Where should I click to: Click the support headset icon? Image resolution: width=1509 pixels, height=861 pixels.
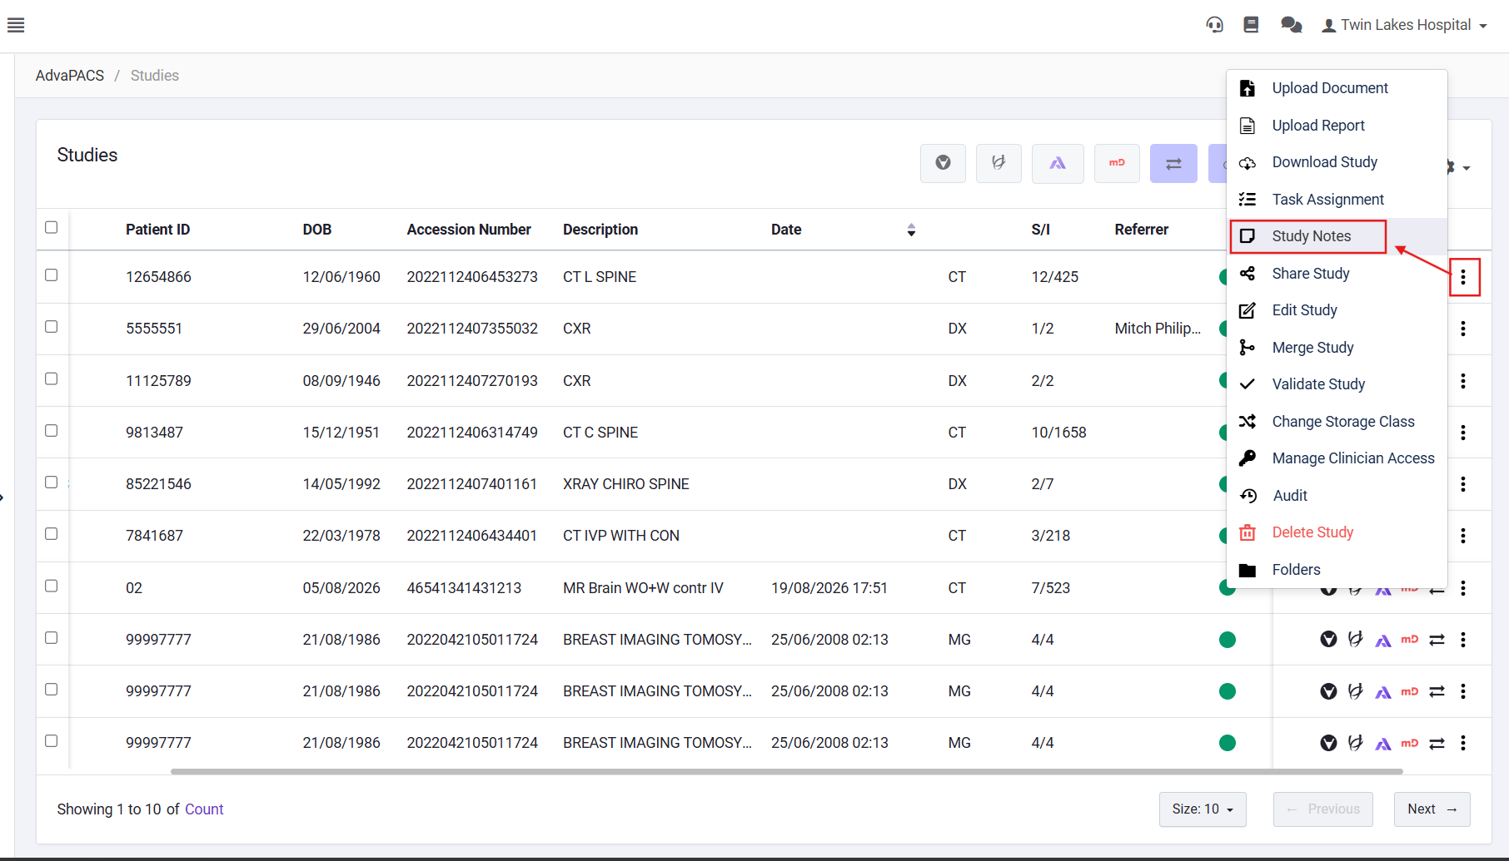click(x=1215, y=25)
